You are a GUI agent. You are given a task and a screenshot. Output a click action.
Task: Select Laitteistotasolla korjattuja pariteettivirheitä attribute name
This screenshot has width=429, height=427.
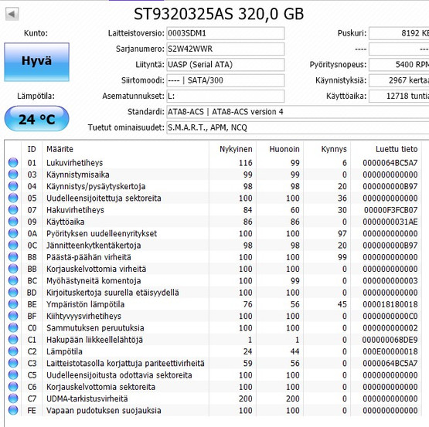(125, 364)
